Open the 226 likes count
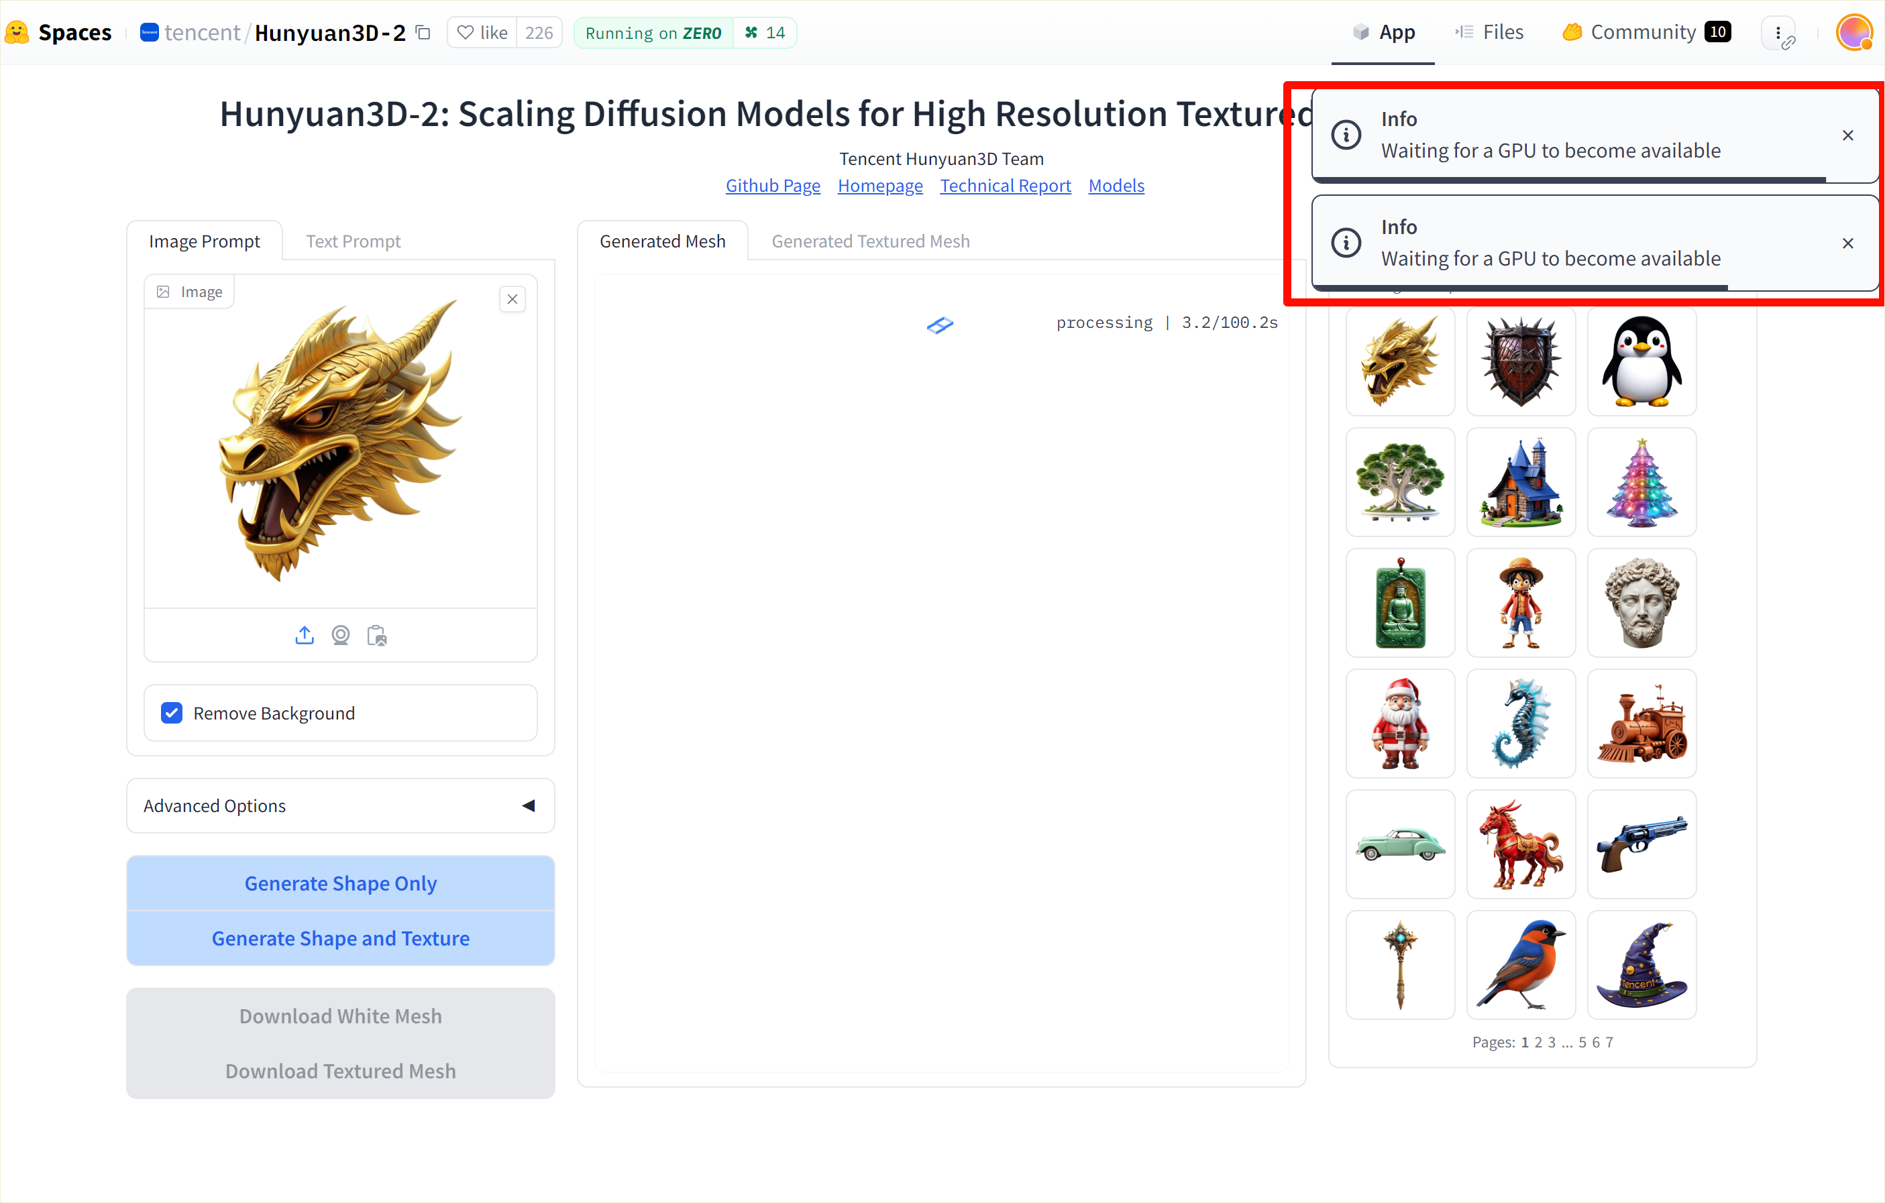Screen dimensions: 1885x1203 [539, 32]
